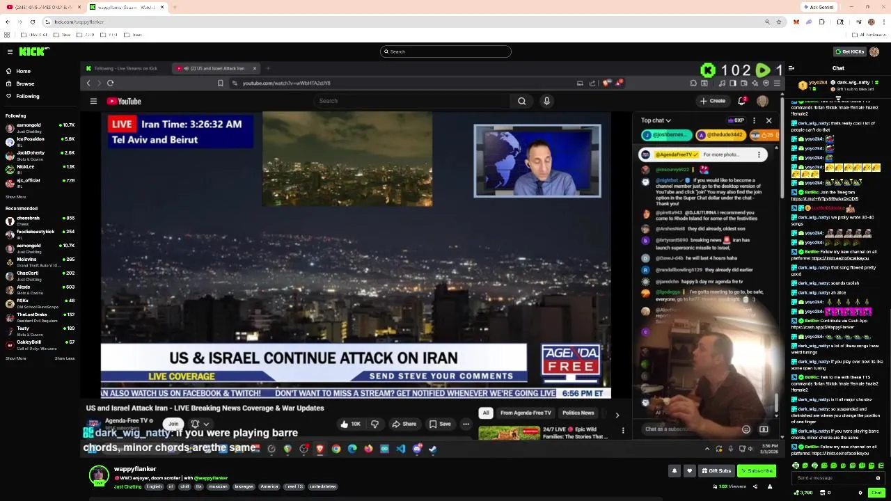Open TheLostDrake recommended channel

coord(40,317)
